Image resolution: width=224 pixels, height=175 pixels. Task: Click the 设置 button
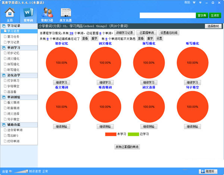[x=159, y=38]
